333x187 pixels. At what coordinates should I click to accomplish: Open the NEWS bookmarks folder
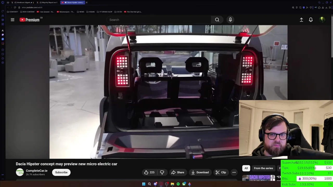pos(81,12)
